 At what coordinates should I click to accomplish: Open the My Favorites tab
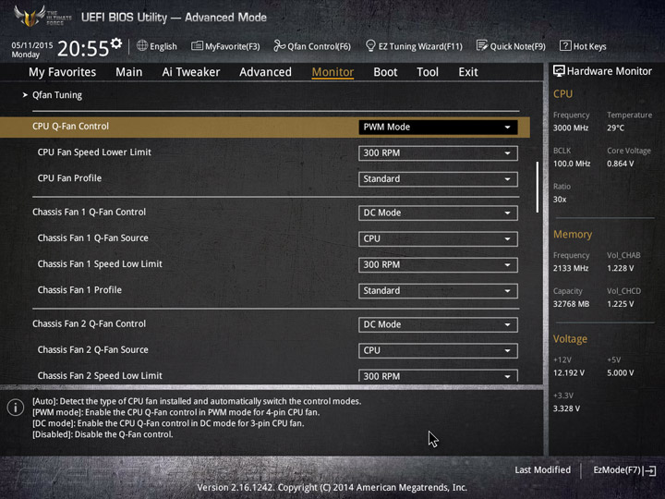[63, 72]
